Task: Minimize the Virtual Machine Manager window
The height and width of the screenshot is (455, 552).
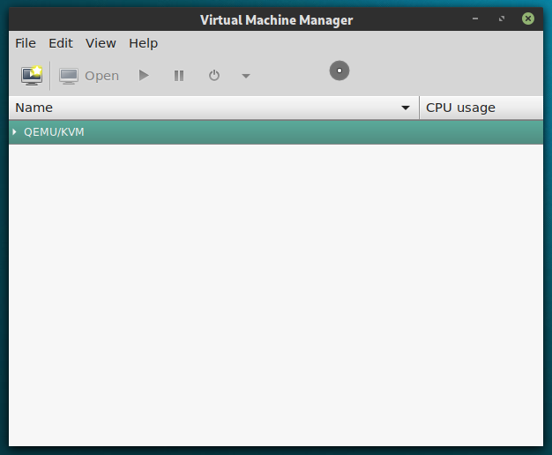Action: pos(475,19)
